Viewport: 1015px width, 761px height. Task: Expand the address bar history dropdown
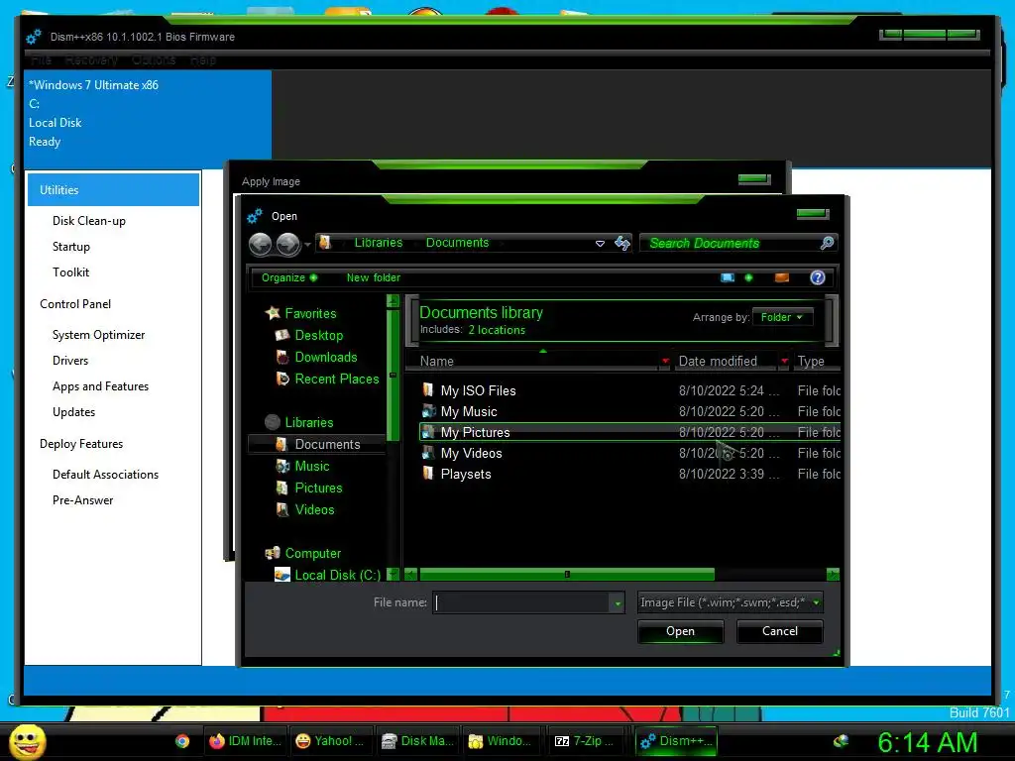click(x=600, y=244)
